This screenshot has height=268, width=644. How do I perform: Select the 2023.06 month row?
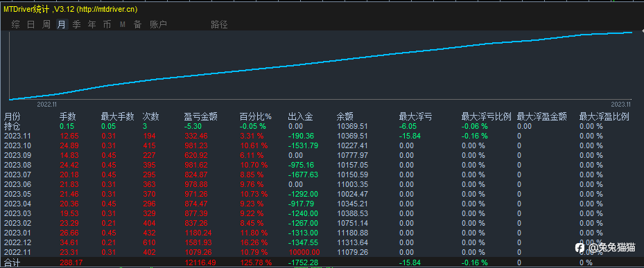pos(322,184)
